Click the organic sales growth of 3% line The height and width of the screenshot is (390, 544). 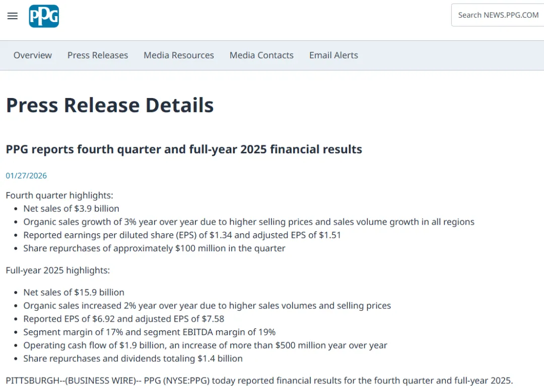[249, 222]
